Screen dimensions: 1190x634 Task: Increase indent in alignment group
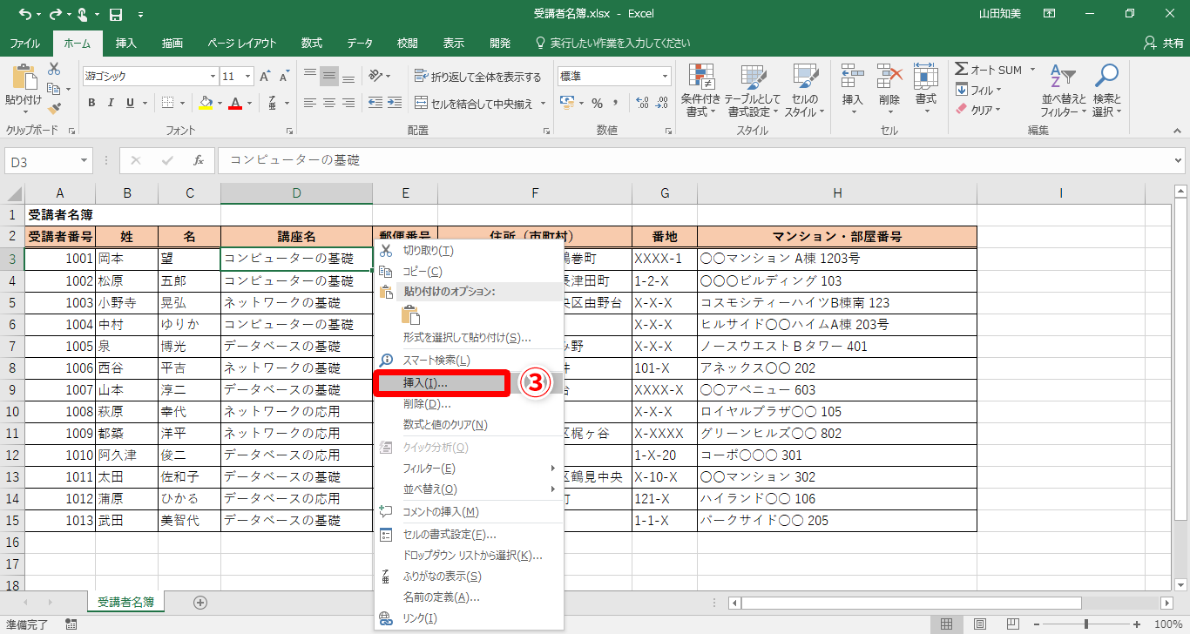(395, 103)
